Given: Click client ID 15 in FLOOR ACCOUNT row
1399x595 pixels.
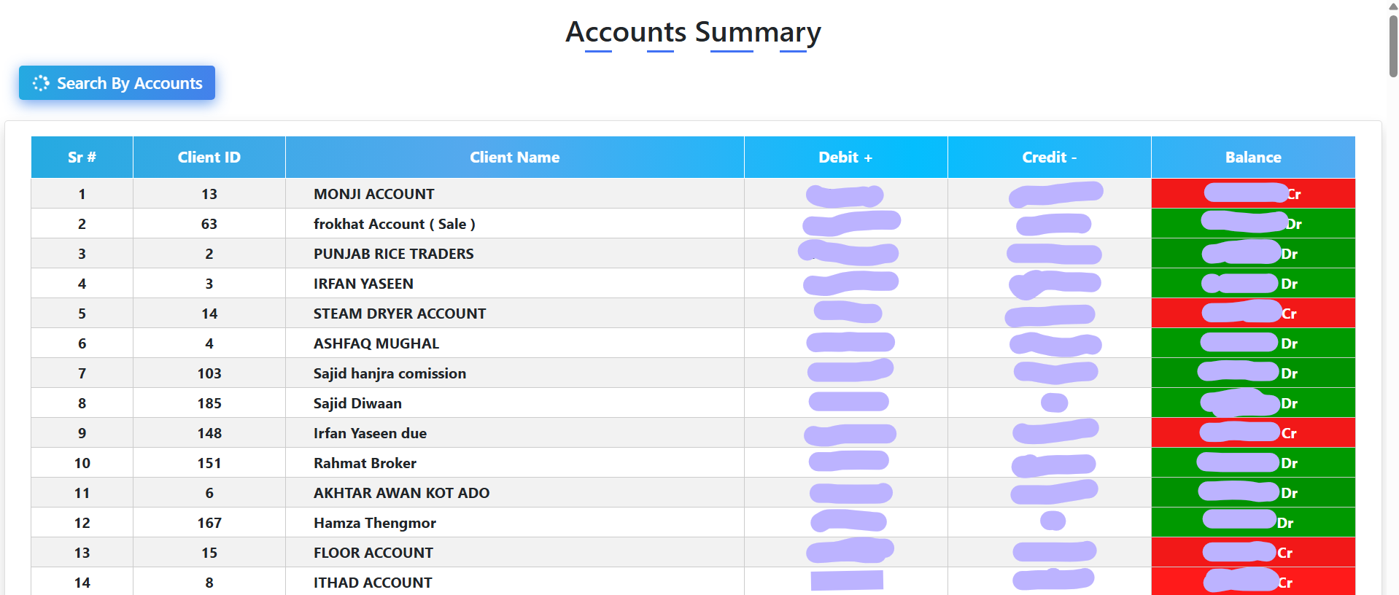Looking at the screenshot, I should tap(209, 553).
